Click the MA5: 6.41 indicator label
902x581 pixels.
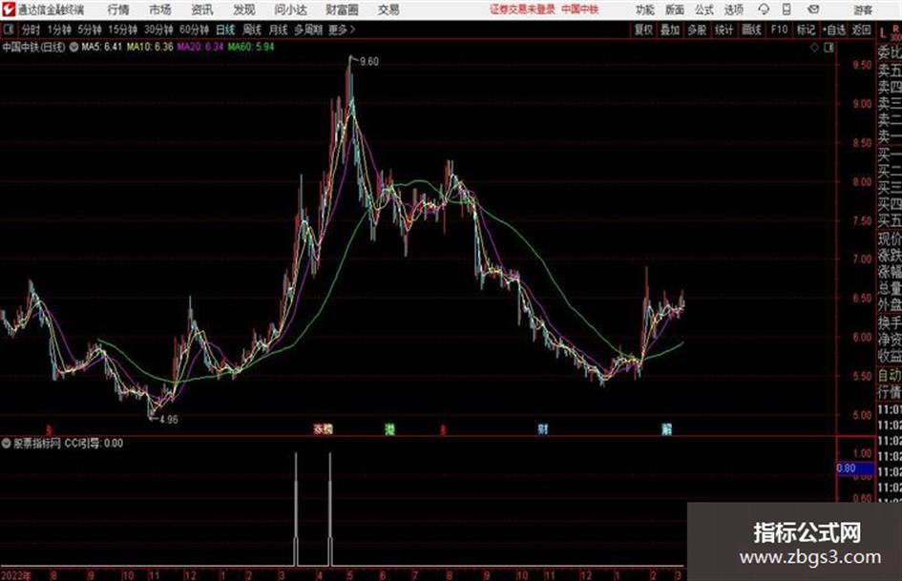tap(102, 47)
